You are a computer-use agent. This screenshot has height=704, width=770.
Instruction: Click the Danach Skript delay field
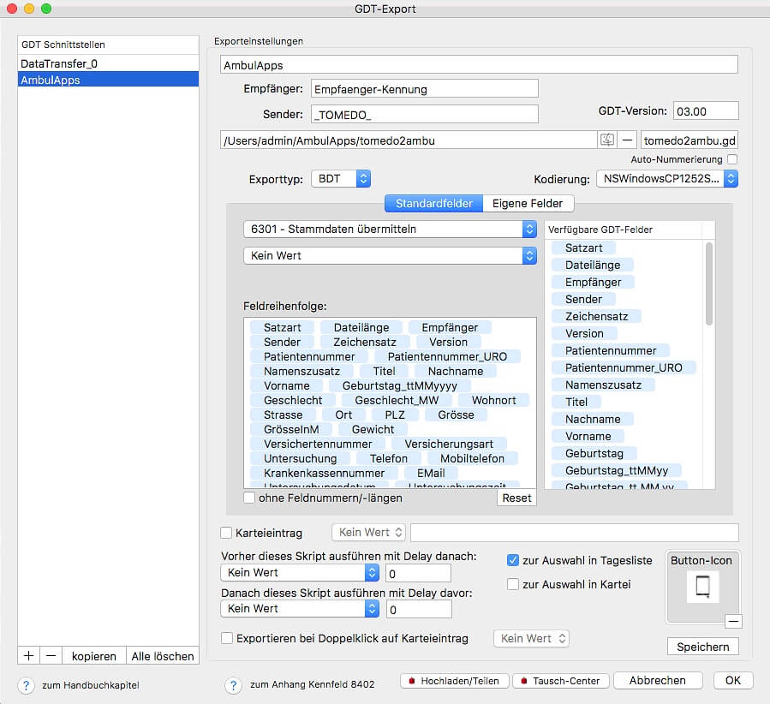[418, 610]
